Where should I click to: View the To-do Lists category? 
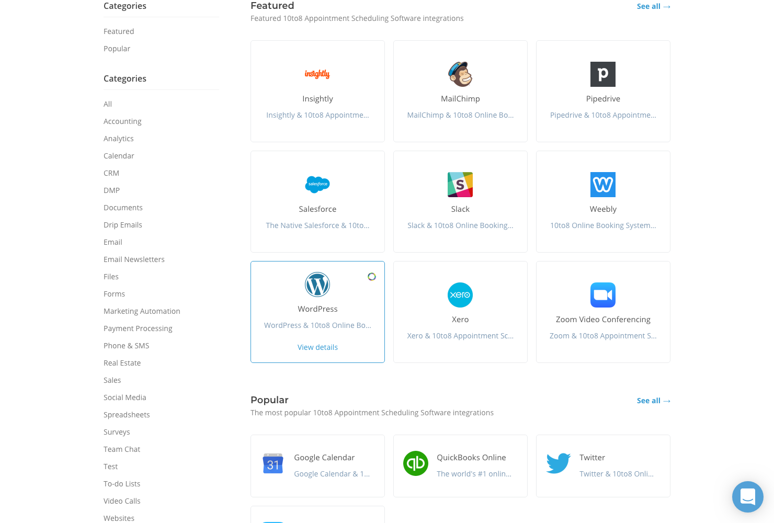coord(122,484)
